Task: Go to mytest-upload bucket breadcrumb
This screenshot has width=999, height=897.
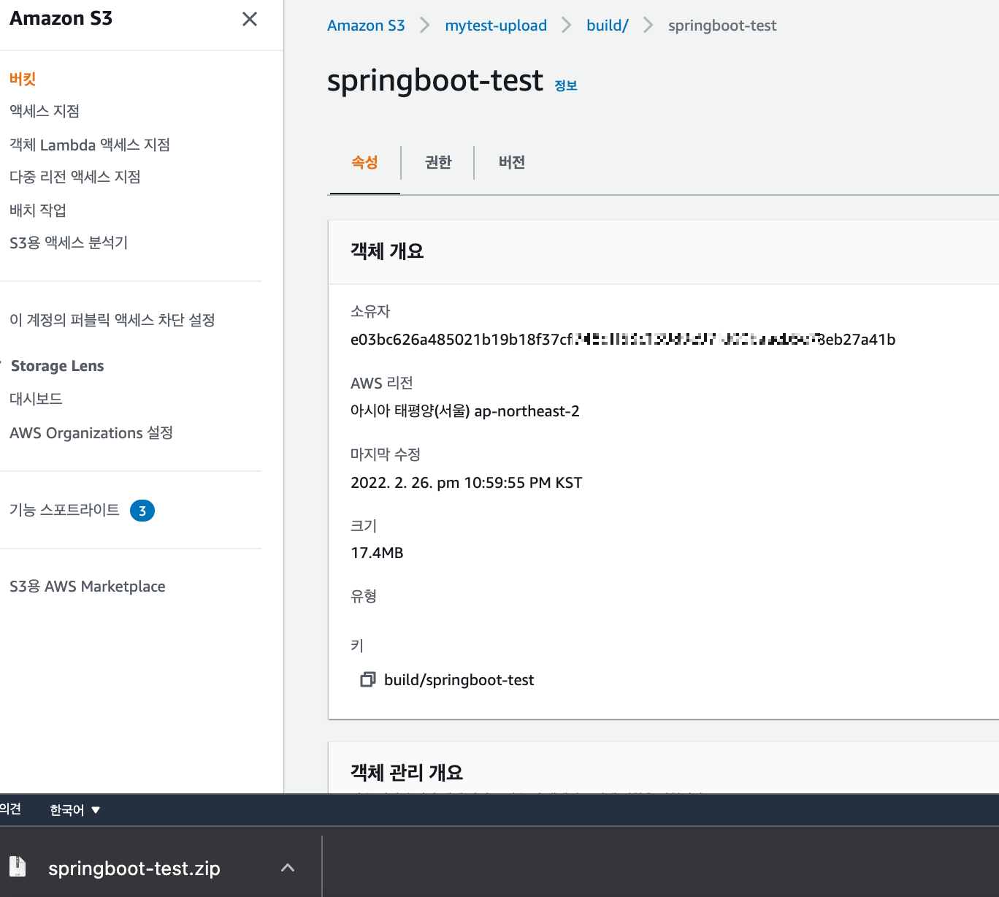Action: pyautogui.click(x=496, y=26)
